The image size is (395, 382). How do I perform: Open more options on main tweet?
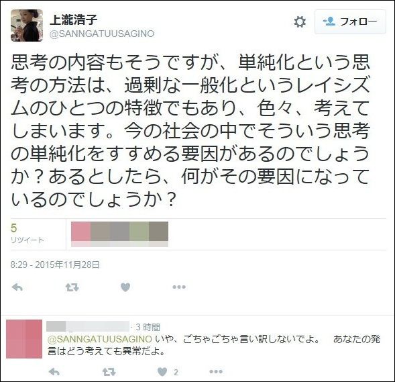[179, 287]
